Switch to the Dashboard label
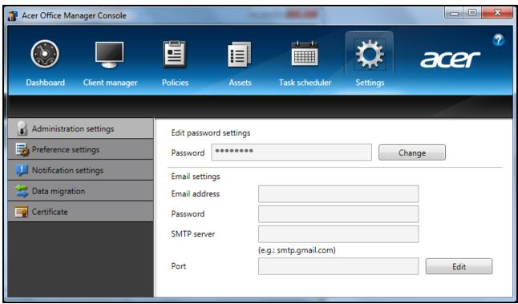Screen dimensions: 518x304 [x=45, y=83]
